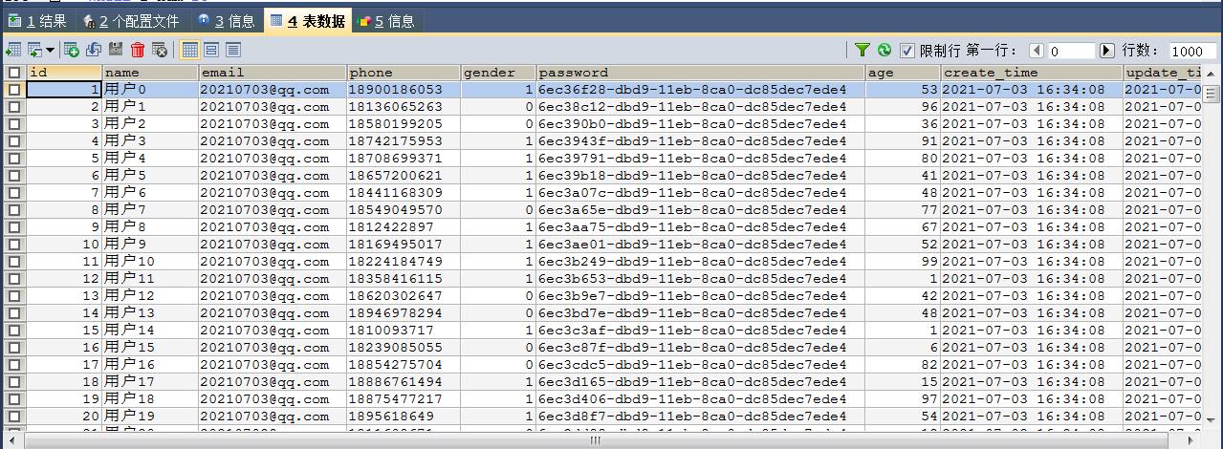Screen dimensions: 1223x449
Task: Select password cell 6ec390b0-dbd9-11eb-8ca0-dc85dec7ede4
Action: point(701,124)
